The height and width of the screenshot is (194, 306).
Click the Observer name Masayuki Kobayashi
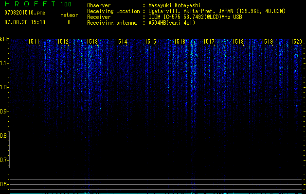click(x=175, y=5)
